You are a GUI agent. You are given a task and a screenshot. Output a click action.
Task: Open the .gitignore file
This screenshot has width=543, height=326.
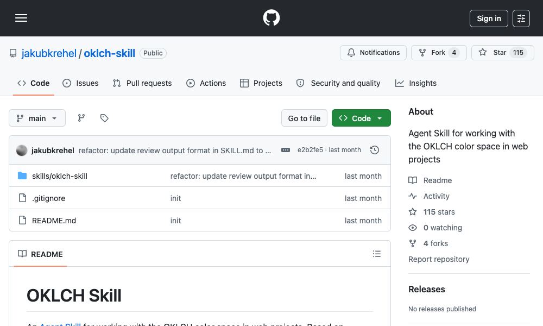click(48, 198)
